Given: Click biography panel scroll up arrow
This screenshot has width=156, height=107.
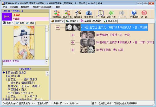Looking at the screenshot, I should tap(47, 72).
